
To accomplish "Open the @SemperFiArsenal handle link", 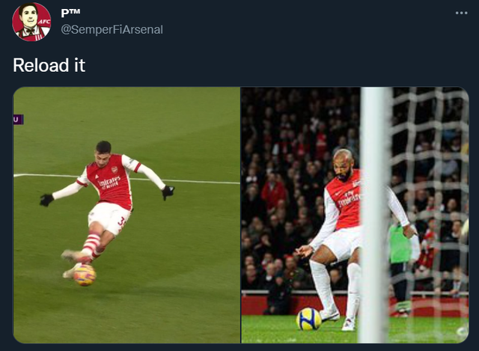I will point(112,29).
